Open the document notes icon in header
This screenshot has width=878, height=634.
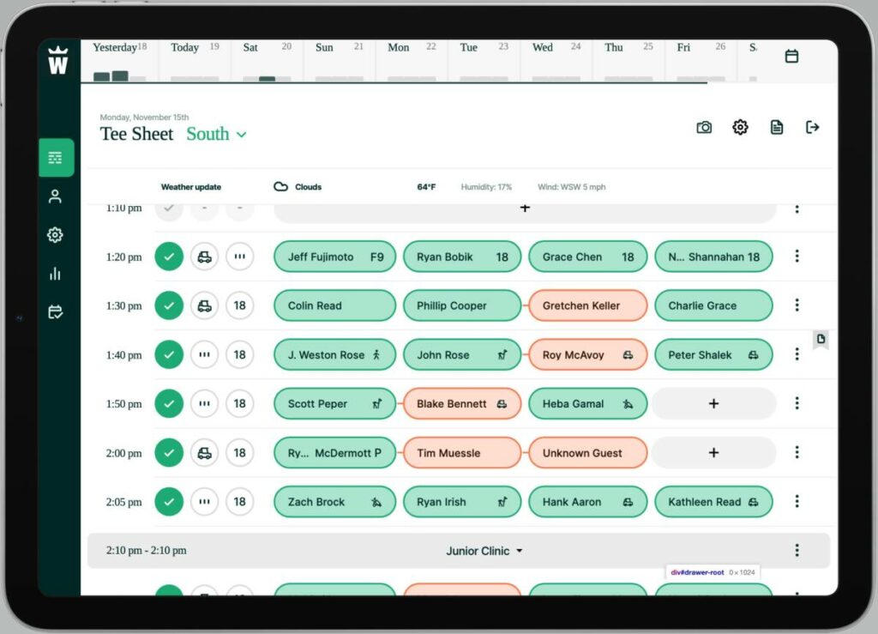(x=777, y=127)
